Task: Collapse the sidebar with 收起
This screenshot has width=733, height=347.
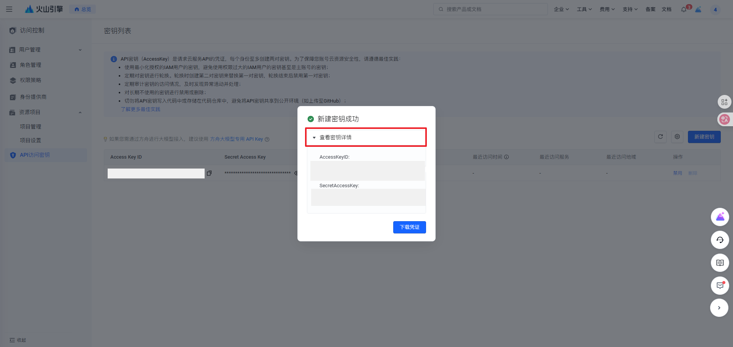Action: pos(18,340)
